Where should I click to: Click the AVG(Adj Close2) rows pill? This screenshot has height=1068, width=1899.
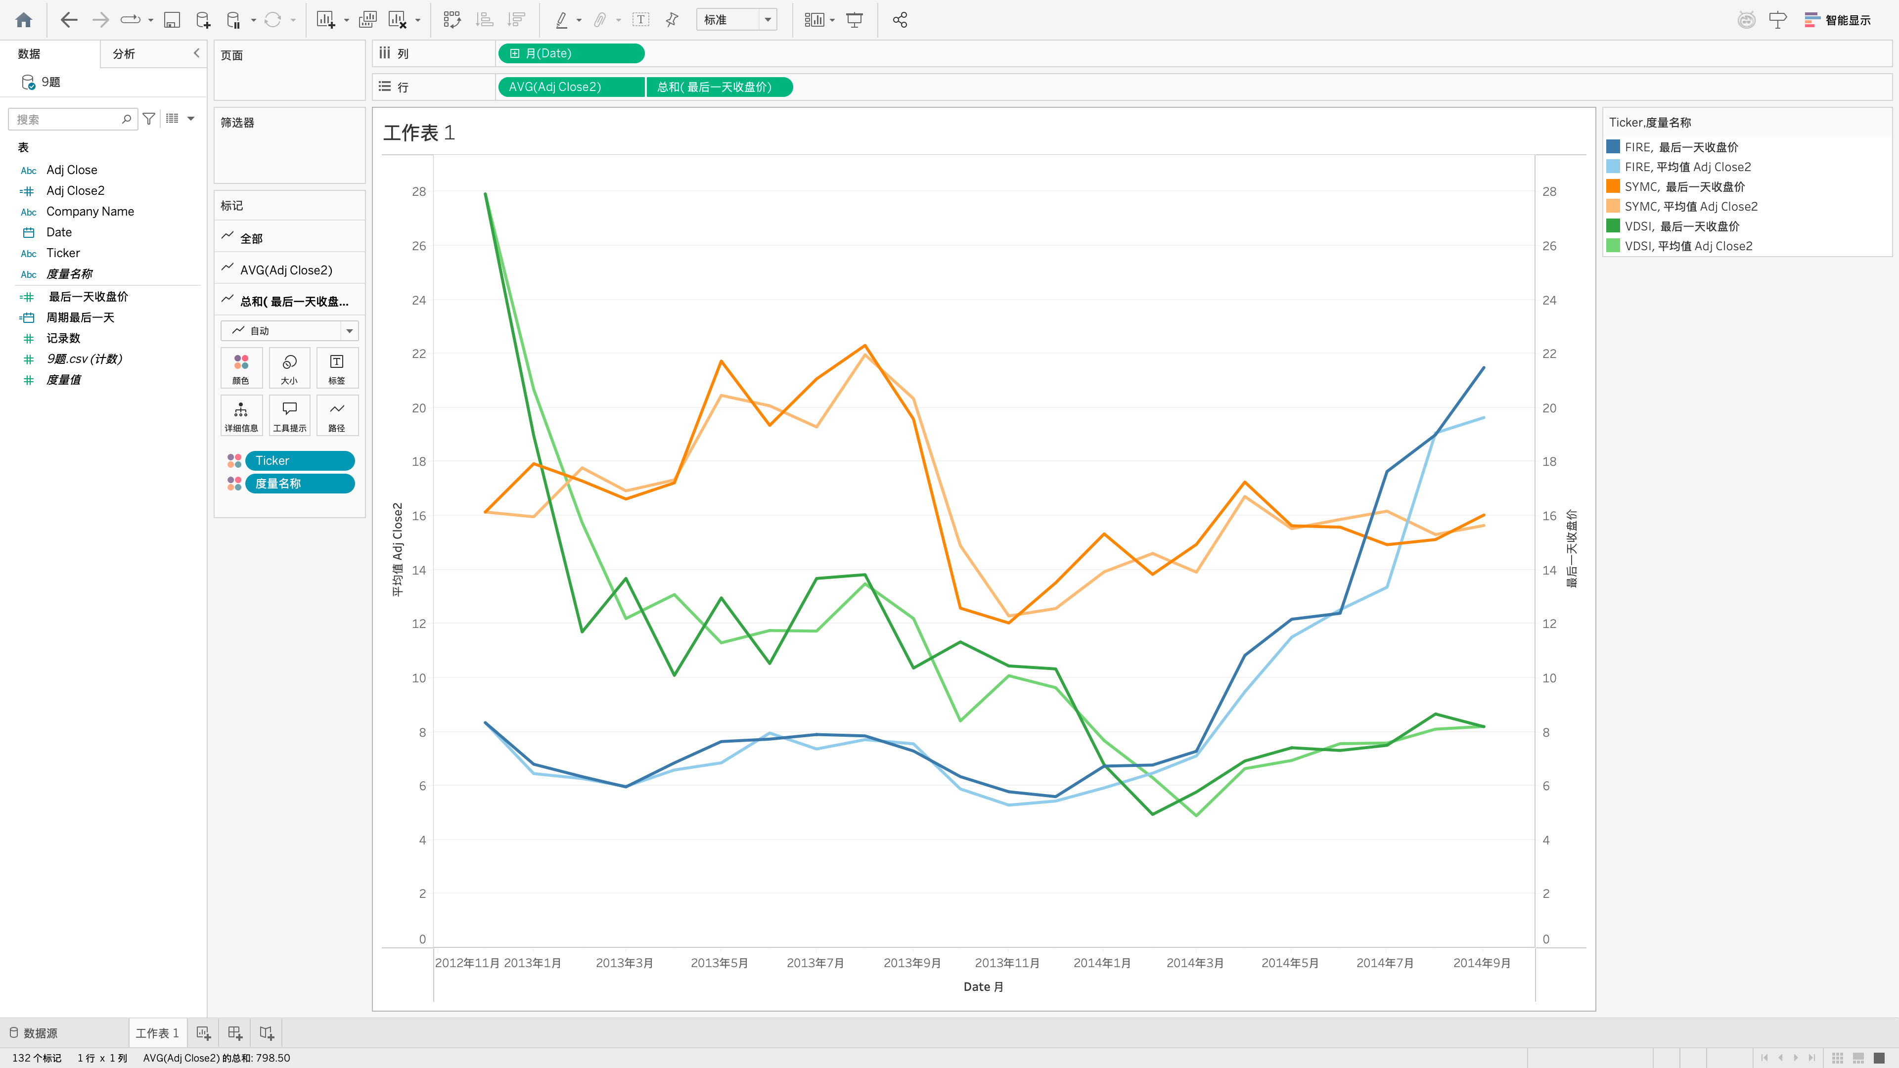571,87
